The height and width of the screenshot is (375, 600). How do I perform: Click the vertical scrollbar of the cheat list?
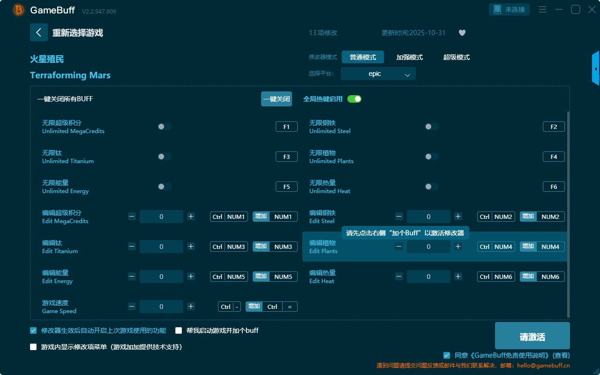(569, 211)
